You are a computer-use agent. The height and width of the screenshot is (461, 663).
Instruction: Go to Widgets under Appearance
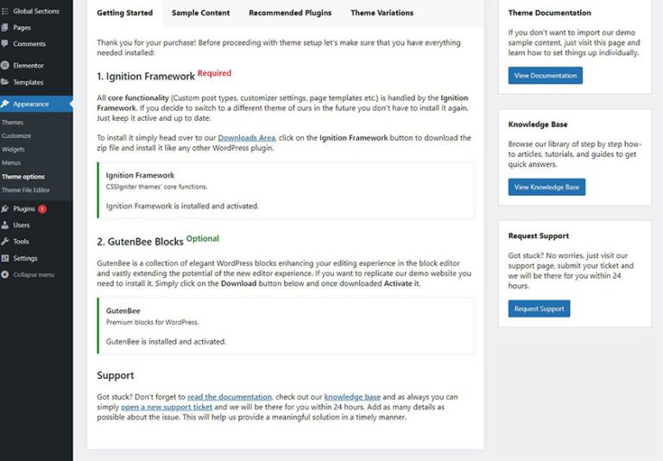14,149
